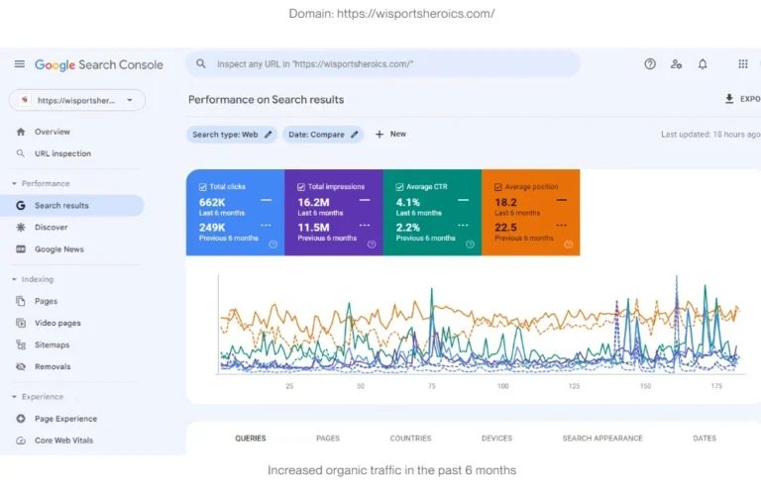Click the Performance on Search results heading
This screenshot has height=495, width=761.
tap(266, 99)
